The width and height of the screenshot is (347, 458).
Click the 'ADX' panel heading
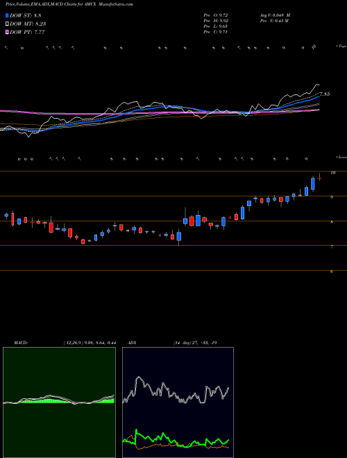point(133,343)
